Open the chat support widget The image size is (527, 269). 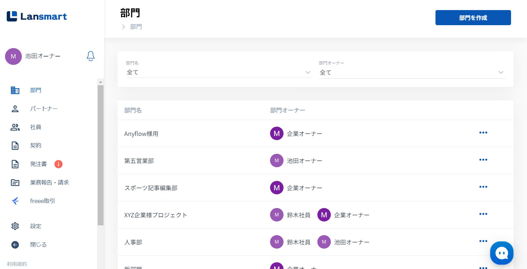point(502,253)
